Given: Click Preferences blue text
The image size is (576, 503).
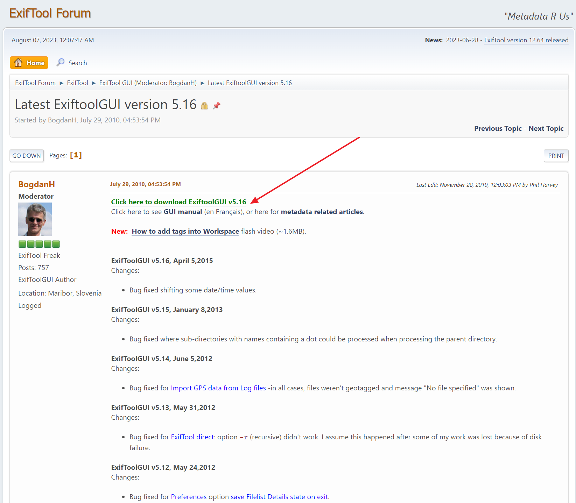Looking at the screenshot, I should click(189, 497).
